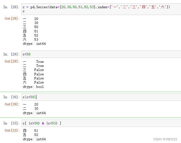The width and height of the screenshot is (181, 143).
Task: Click the In [29] prompt label
Action: click(11, 54)
